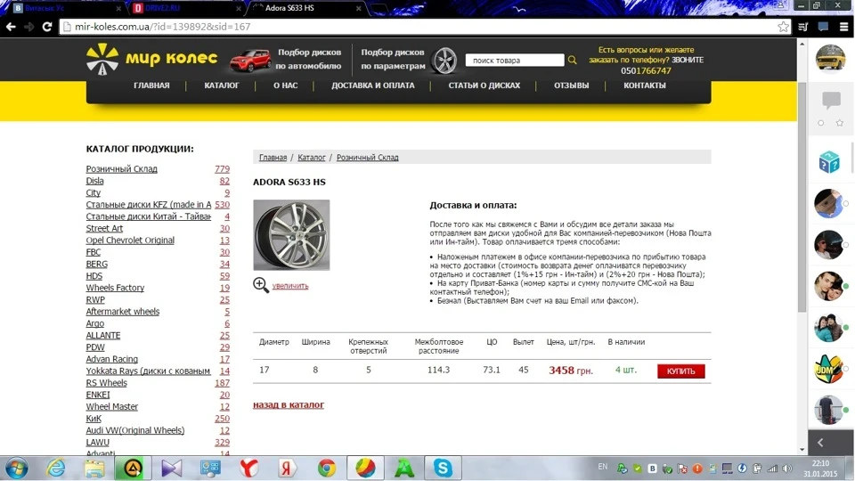Screen dimensions: 855x481
Task: Click the yellow car avatar in sidebar
Action: coord(830,58)
